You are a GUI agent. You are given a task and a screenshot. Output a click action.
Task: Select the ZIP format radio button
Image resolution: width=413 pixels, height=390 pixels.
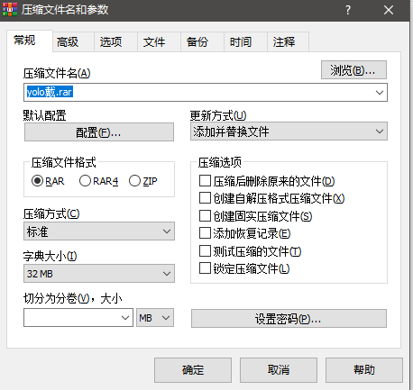(134, 181)
